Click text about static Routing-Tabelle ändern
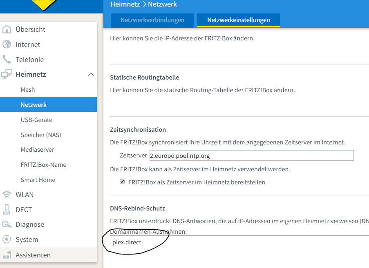The height and width of the screenshot is (268, 369). tap(202, 90)
